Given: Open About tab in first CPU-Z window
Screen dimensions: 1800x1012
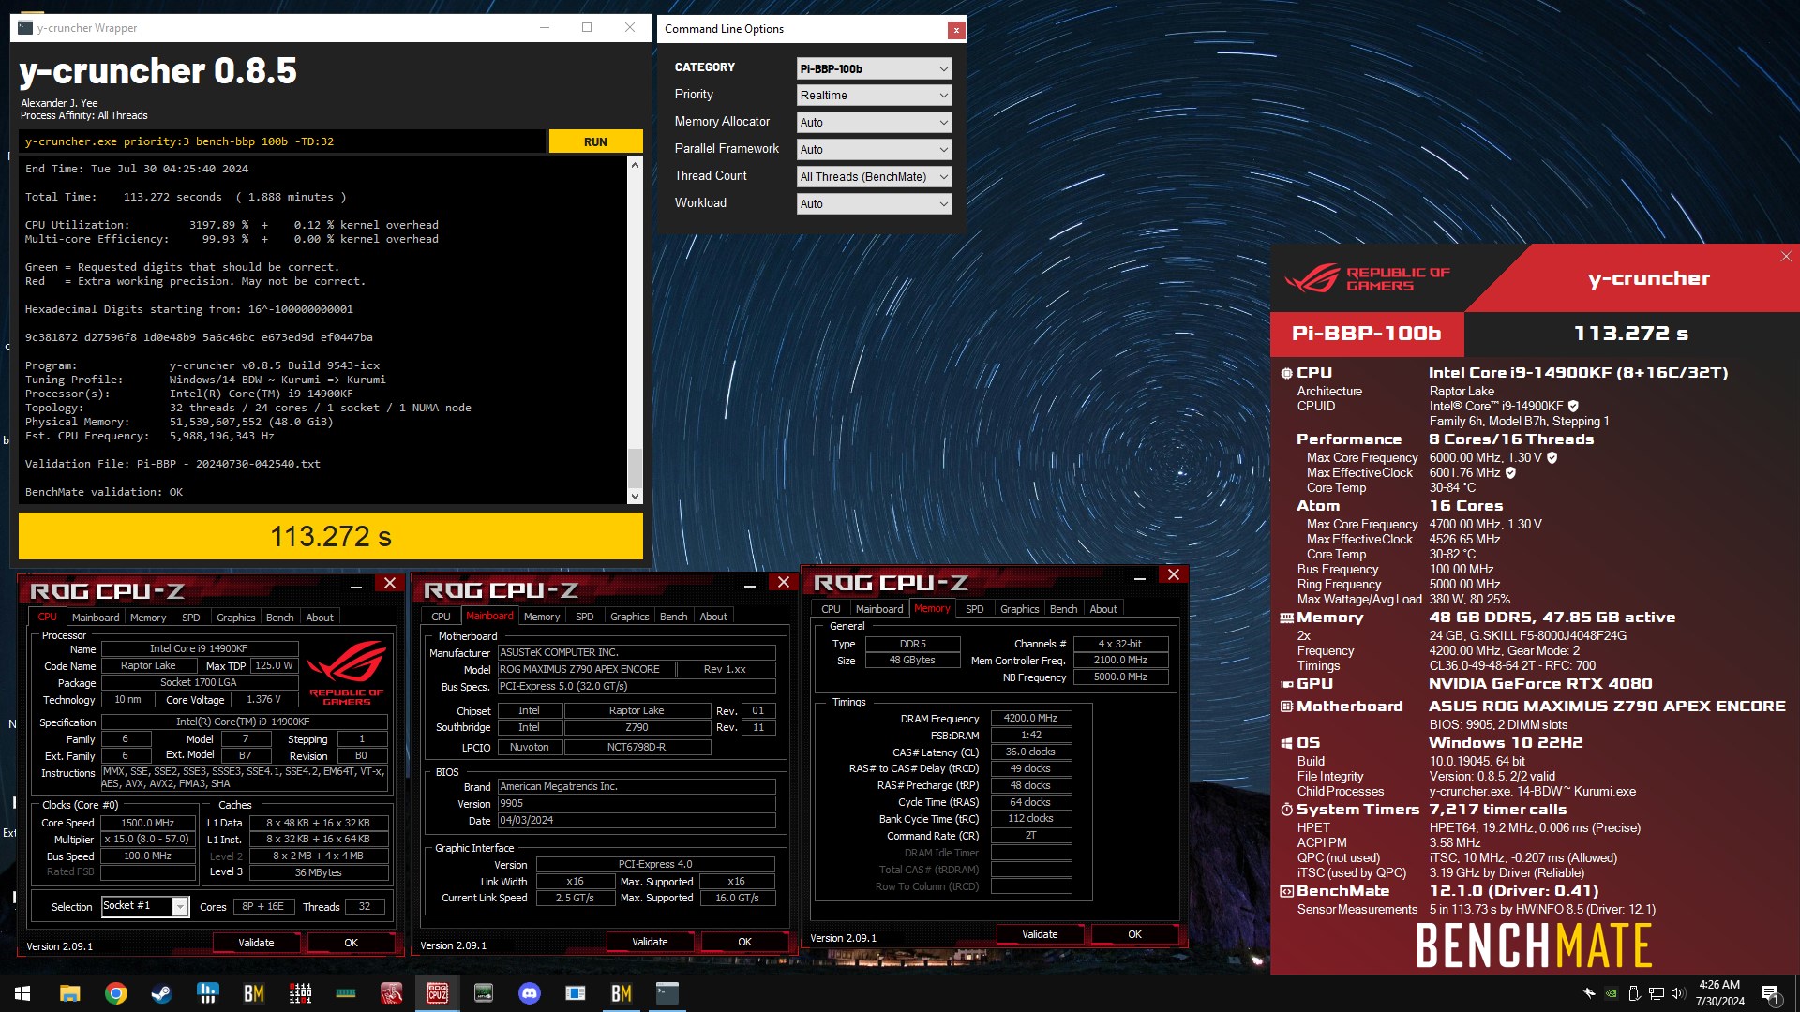Looking at the screenshot, I should tap(320, 618).
